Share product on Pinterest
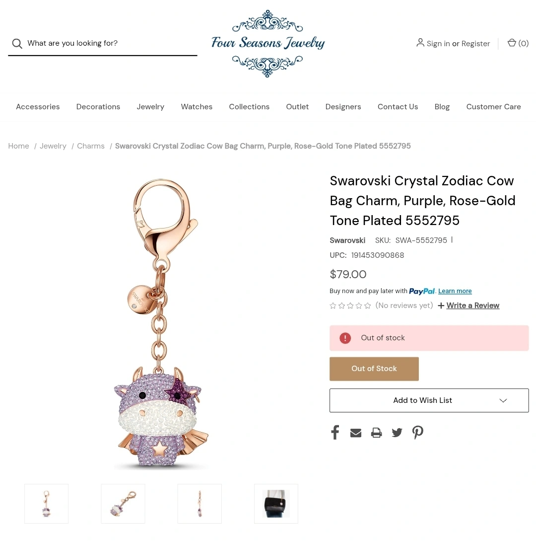Viewport: 536px width, 541px height. (x=418, y=432)
